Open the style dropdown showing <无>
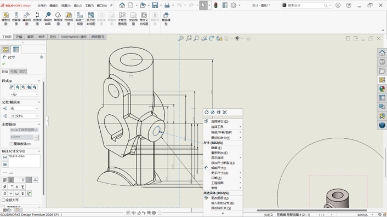387x217 pixels. tap(24, 94)
